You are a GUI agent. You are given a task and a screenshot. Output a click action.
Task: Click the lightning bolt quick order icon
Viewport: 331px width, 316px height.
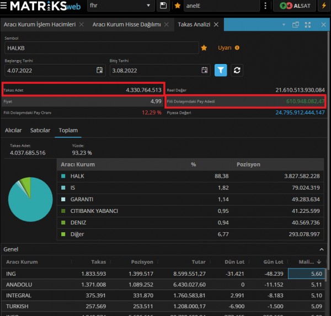(x=324, y=6)
